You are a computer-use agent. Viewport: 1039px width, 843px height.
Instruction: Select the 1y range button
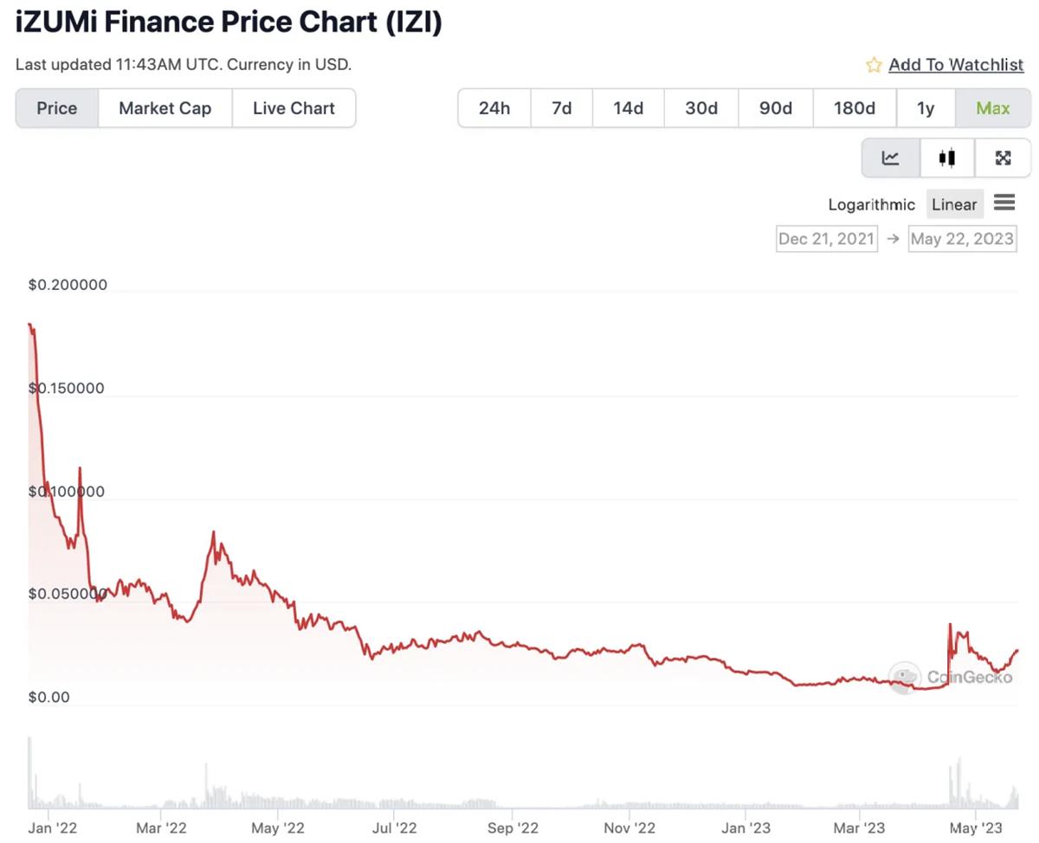(926, 108)
